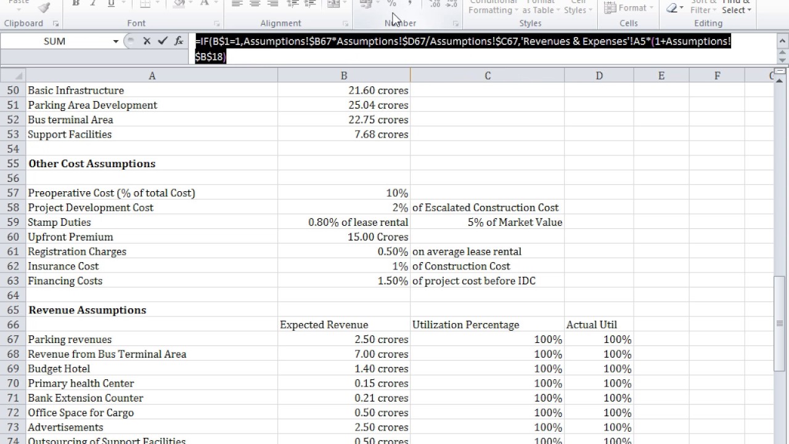
Task: Open the Format as Table dropdown
Action: [x=541, y=7]
